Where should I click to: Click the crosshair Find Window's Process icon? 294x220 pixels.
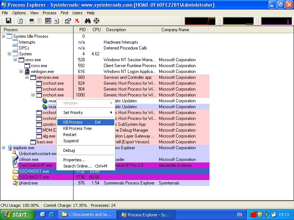pos(96,21)
